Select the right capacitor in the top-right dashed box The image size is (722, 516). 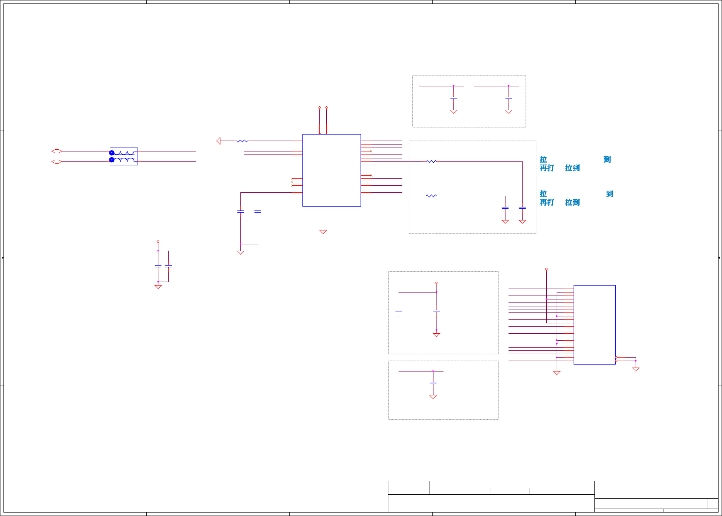click(x=509, y=98)
